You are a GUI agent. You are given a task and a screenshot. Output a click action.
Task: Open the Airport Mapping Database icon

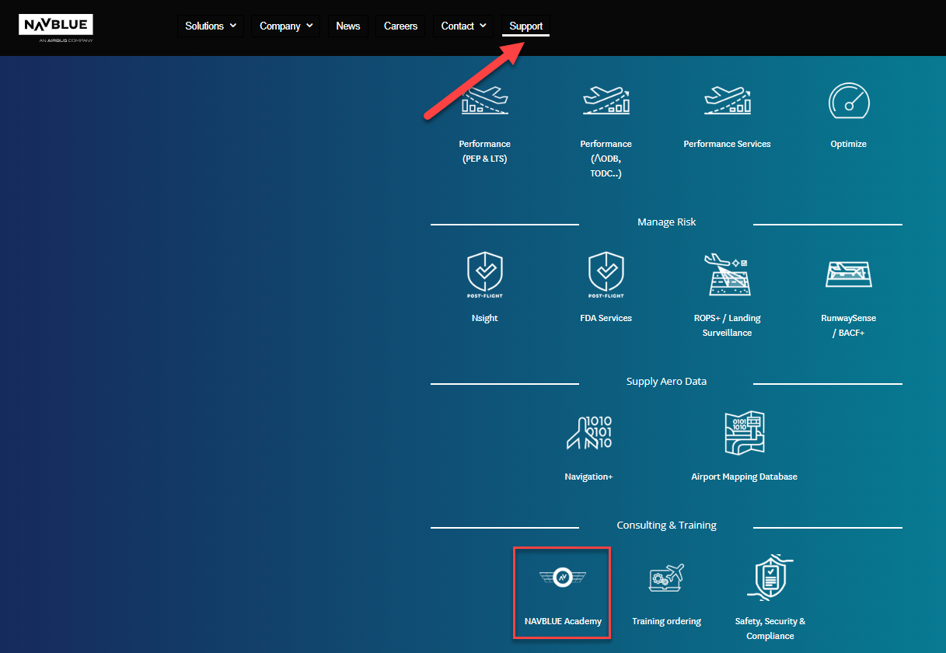[744, 434]
